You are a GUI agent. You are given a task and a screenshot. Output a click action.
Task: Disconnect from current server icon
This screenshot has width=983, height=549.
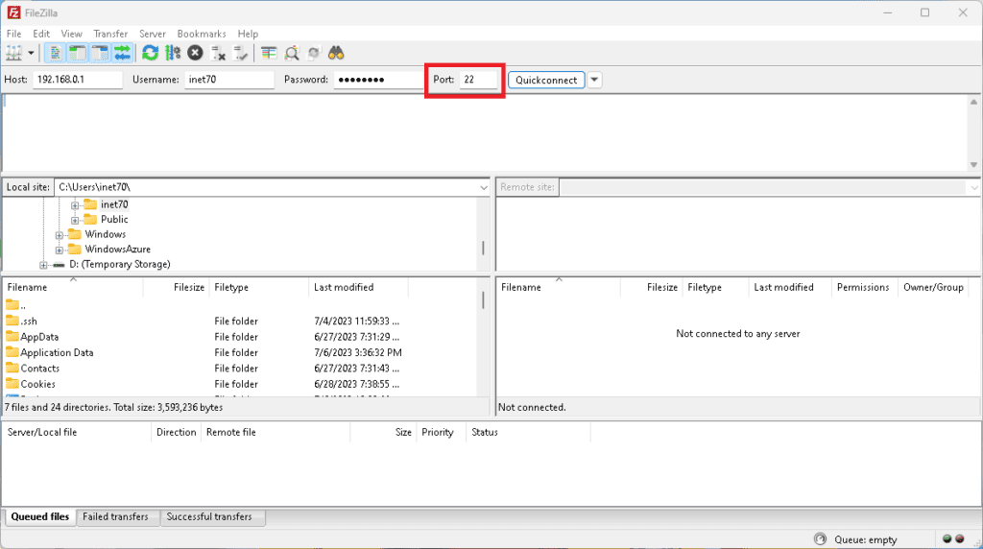(218, 54)
